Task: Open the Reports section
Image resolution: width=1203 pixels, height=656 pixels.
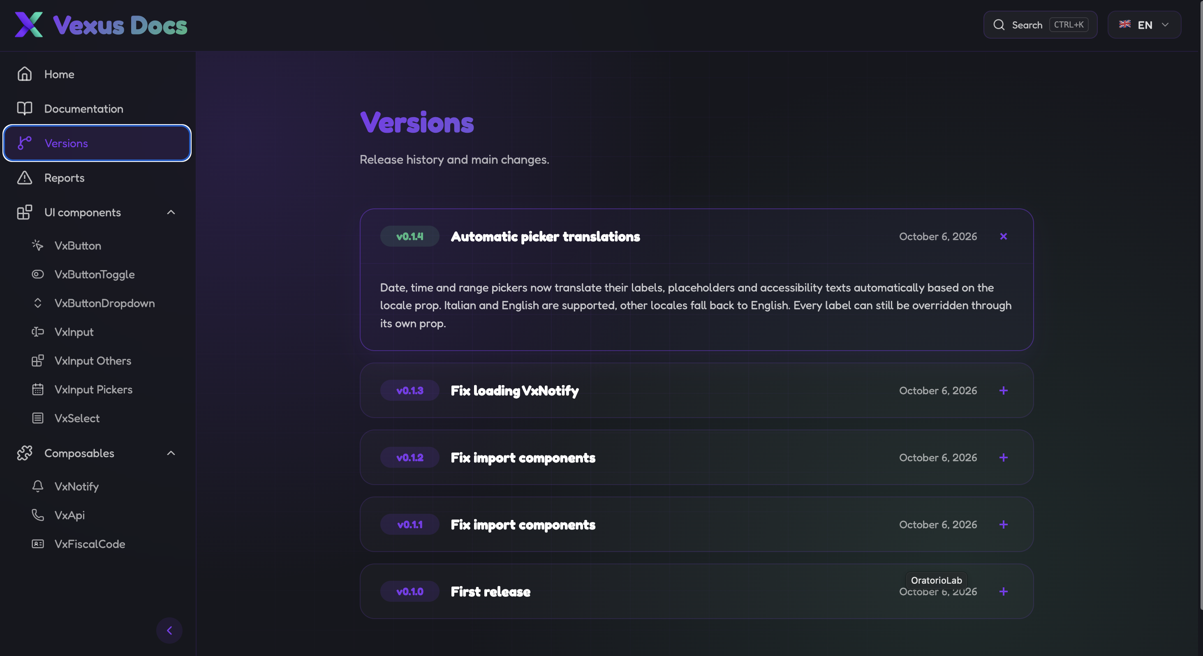Action: coord(97,178)
